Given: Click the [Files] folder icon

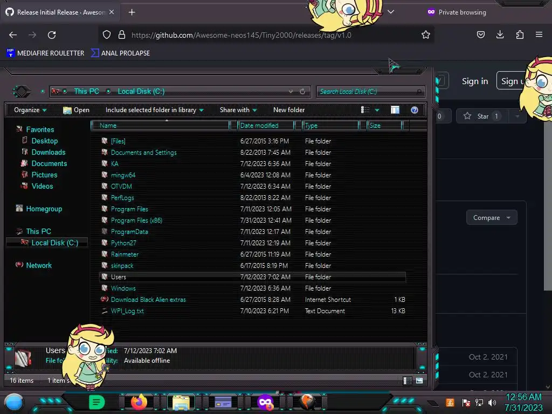Looking at the screenshot, I should (x=105, y=141).
